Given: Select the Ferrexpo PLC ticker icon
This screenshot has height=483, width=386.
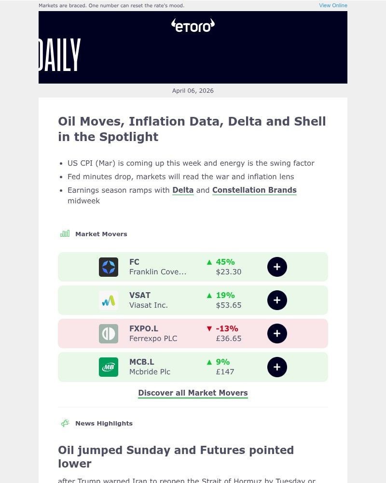Looking at the screenshot, I should pos(108,333).
